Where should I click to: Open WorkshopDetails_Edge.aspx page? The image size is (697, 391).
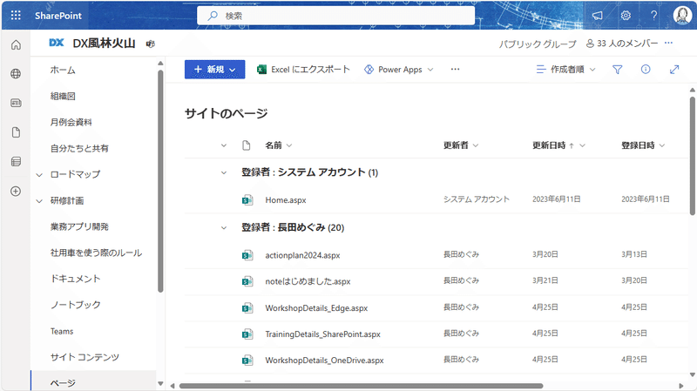pyautogui.click(x=316, y=308)
